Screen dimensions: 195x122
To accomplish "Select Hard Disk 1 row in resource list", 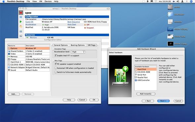I will coord(29,62).
